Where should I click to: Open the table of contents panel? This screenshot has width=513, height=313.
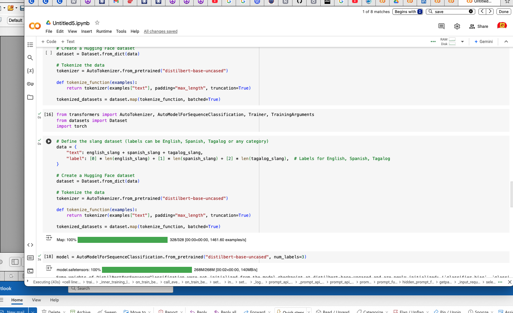pos(30,45)
